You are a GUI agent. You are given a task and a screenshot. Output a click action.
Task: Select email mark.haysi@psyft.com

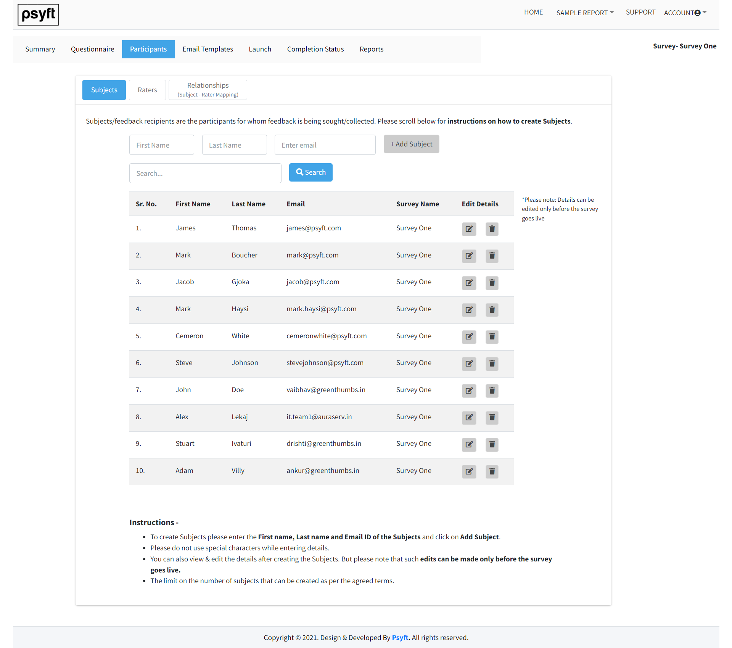point(321,309)
